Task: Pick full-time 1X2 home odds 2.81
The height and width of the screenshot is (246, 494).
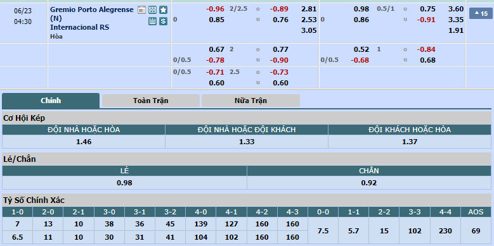Action: pyautogui.click(x=309, y=9)
